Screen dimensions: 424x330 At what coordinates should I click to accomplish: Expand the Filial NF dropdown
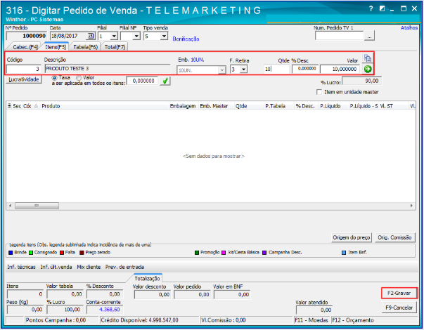[136, 36]
